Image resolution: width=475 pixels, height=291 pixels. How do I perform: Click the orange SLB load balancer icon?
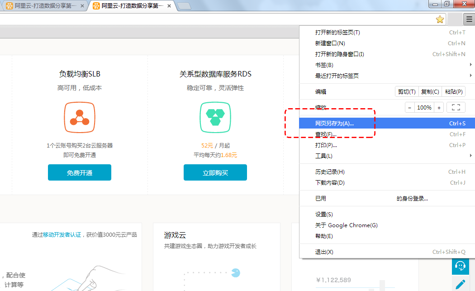(80, 117)
